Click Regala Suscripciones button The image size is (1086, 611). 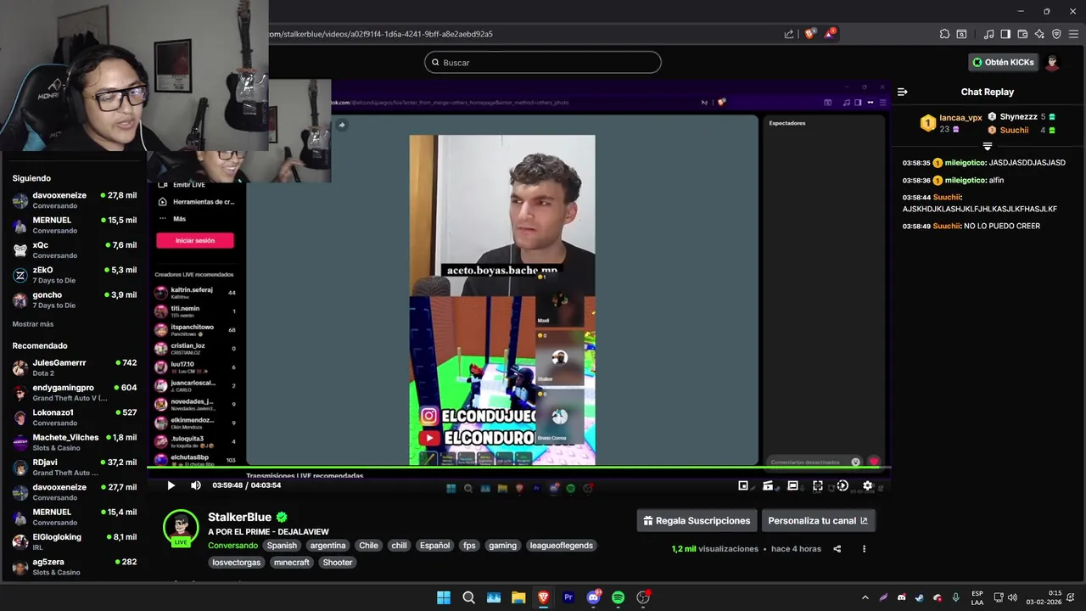pos(697,520)
